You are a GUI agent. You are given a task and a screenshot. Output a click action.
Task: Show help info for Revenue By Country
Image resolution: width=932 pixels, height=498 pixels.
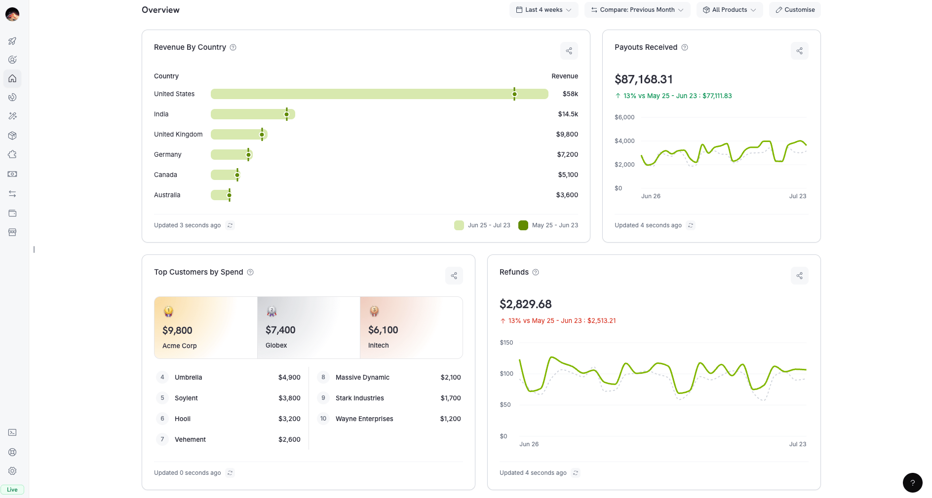233,47
